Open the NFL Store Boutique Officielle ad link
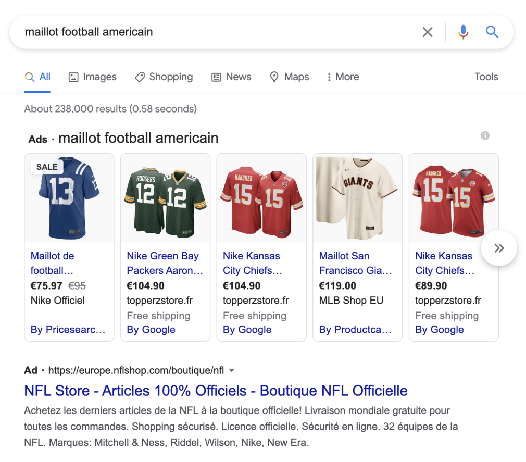This screenshot has width=526, height=462. coord(216,391)
